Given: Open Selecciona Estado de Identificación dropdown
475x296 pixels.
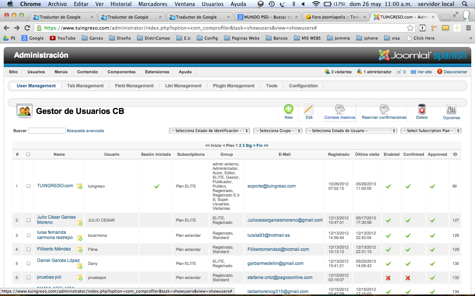Looking at the screenshot, I should point(210,131).
